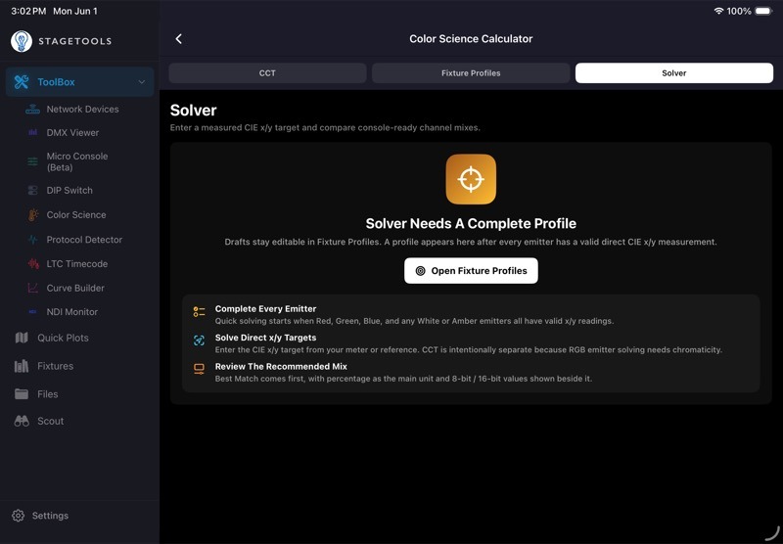Open LTC Timecode label in sidebar
The image size is (783, 544).
[x=77, y=264]
